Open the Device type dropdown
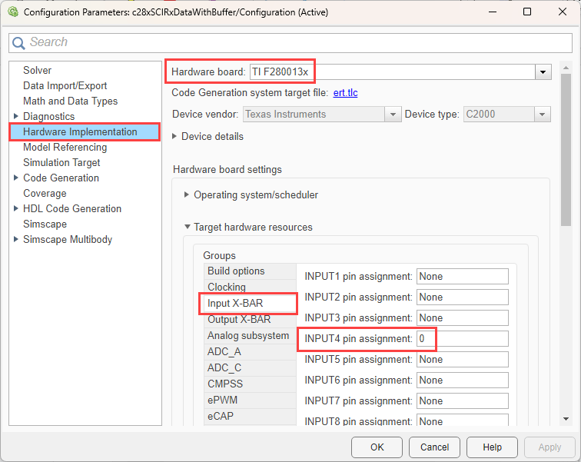Screen dimensions: 581x462 coord(543,115)
